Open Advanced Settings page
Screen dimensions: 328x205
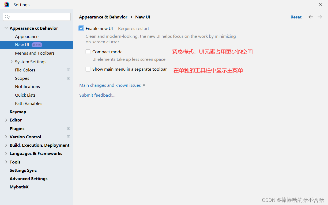[x=28, y=179]
